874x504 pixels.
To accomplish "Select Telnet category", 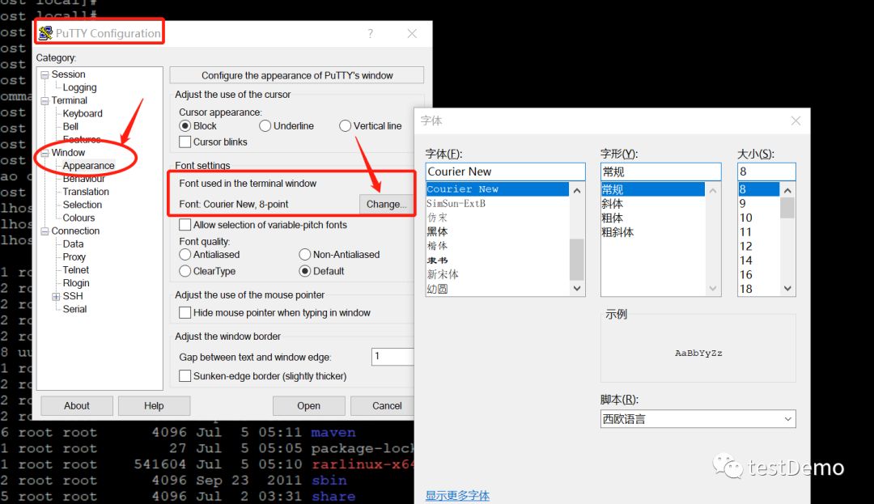I will pos(76,270).
